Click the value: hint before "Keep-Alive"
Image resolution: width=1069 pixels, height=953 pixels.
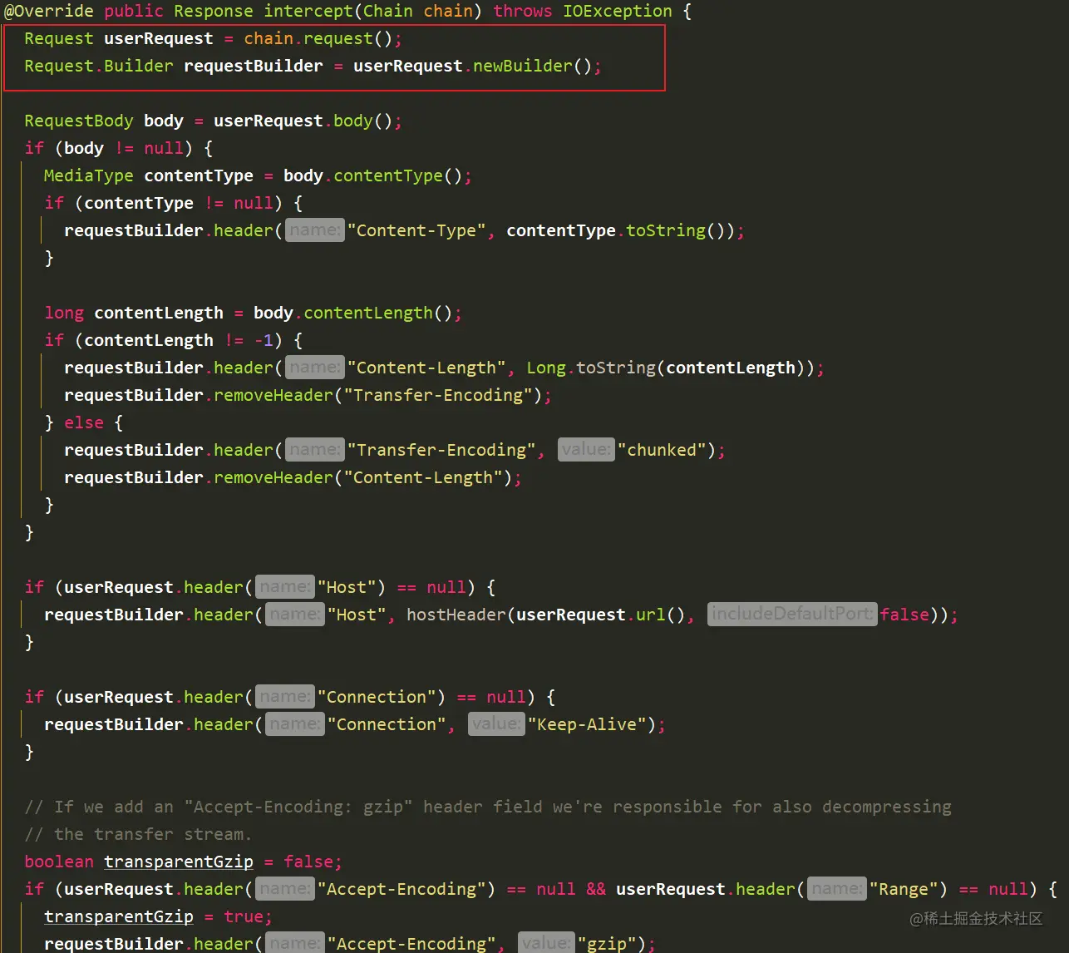click(496, 724)
